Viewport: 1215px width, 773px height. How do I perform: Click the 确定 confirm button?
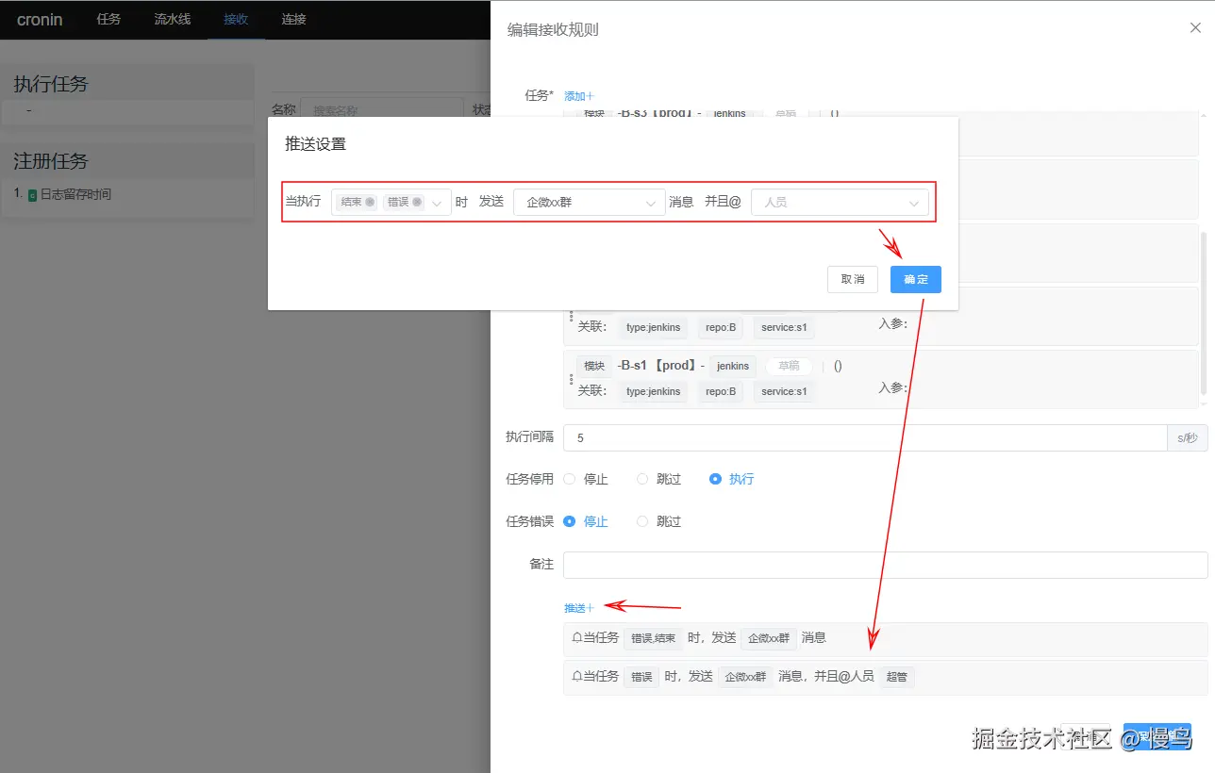pos(914,279)
